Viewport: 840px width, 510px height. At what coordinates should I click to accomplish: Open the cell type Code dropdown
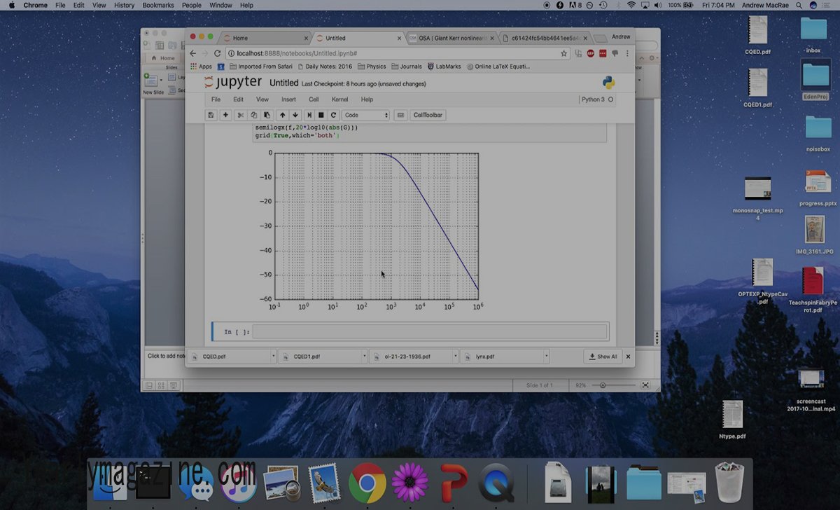tap(365, 115)
